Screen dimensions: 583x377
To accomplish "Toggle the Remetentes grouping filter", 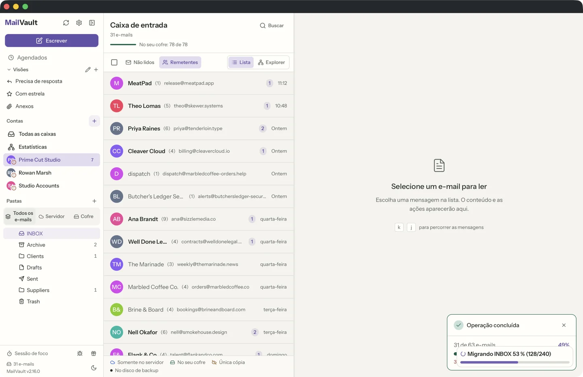I will [180, 62].
